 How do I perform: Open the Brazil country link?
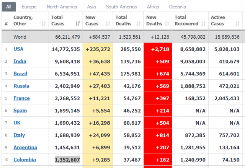[20, 73]
